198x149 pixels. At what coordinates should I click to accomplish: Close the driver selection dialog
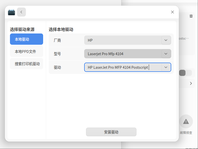coord(172,12)
